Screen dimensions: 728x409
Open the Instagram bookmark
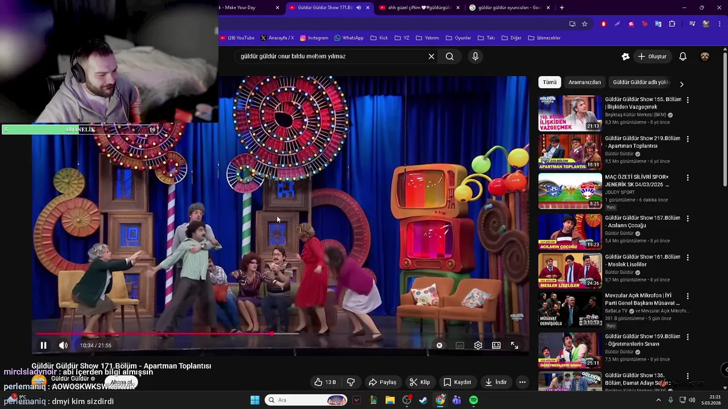pyautogui.click(x=314, y=38)
